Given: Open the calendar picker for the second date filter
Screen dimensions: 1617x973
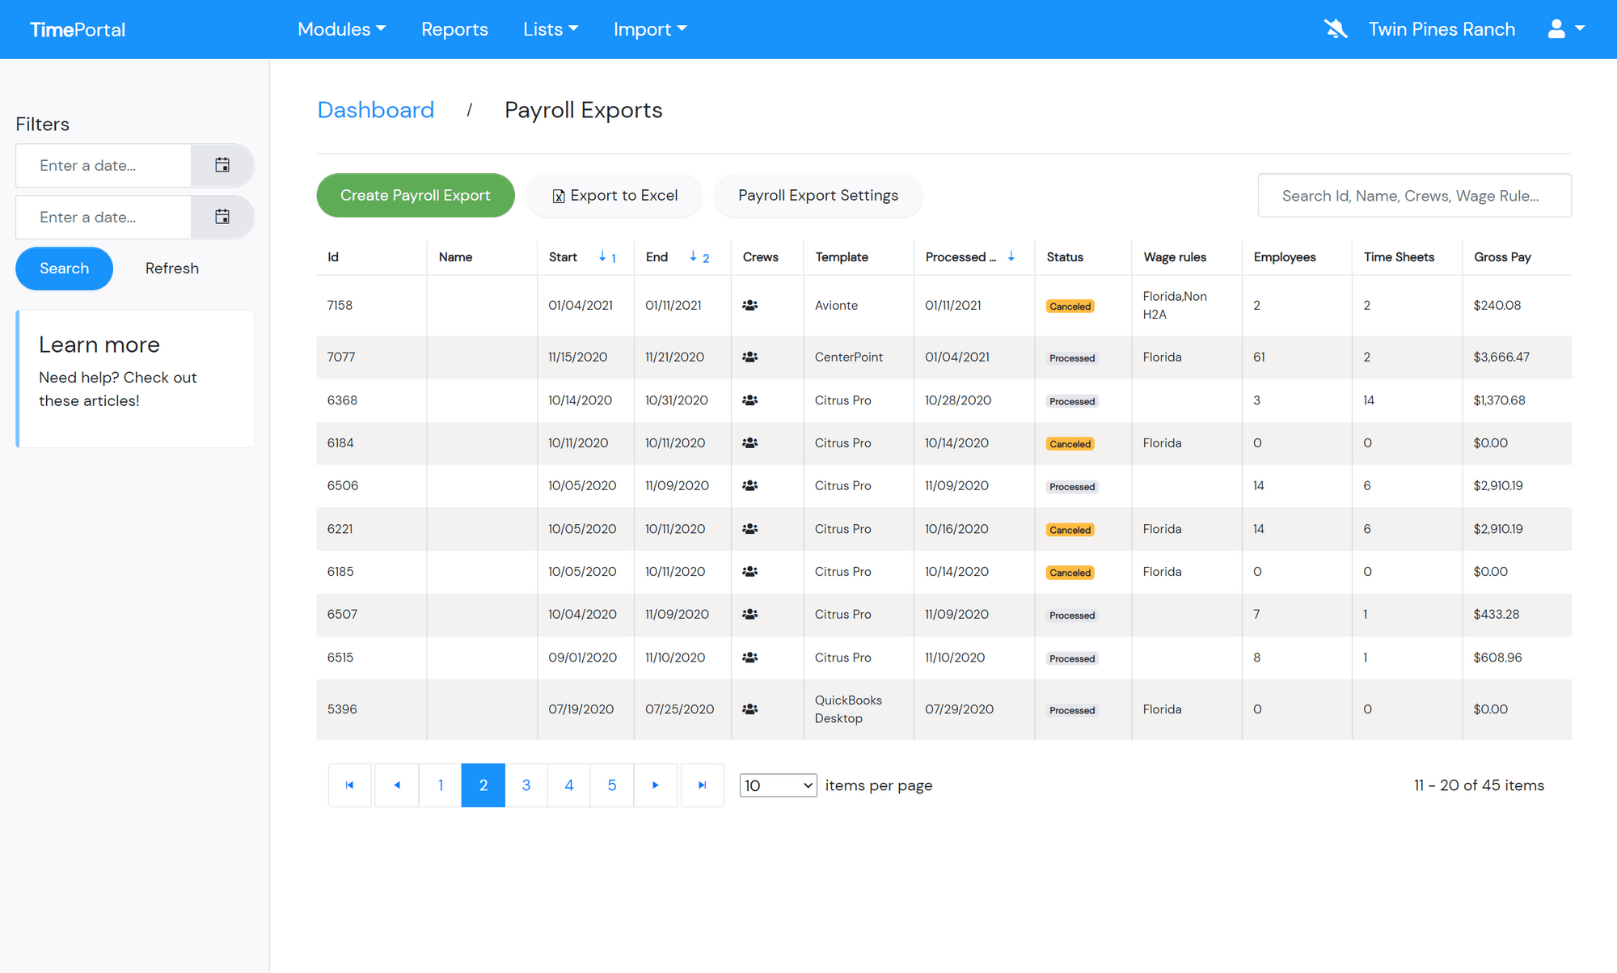Looking at the screenshot, I should [x=222, y=217].
